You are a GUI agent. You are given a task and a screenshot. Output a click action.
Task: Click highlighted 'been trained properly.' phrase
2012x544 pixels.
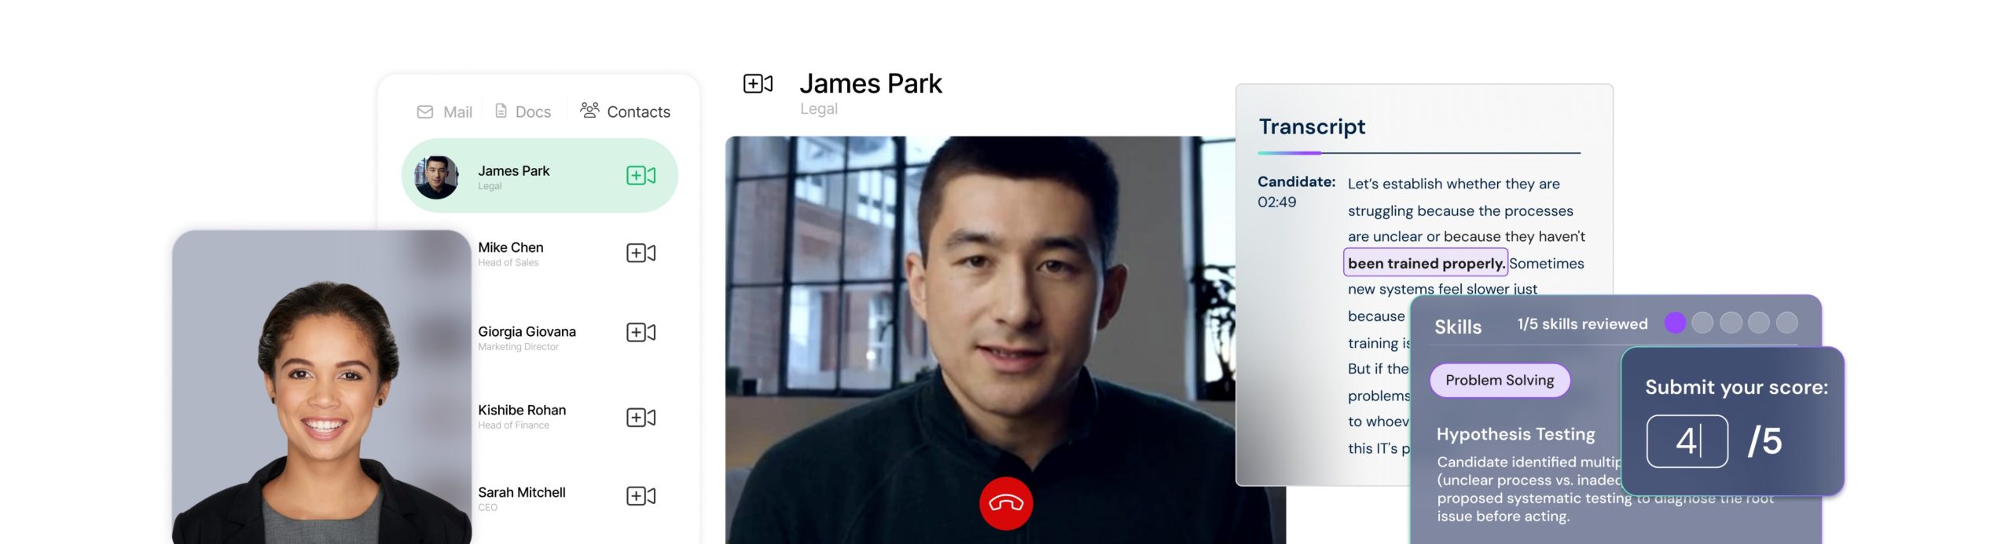[1425, 263]
